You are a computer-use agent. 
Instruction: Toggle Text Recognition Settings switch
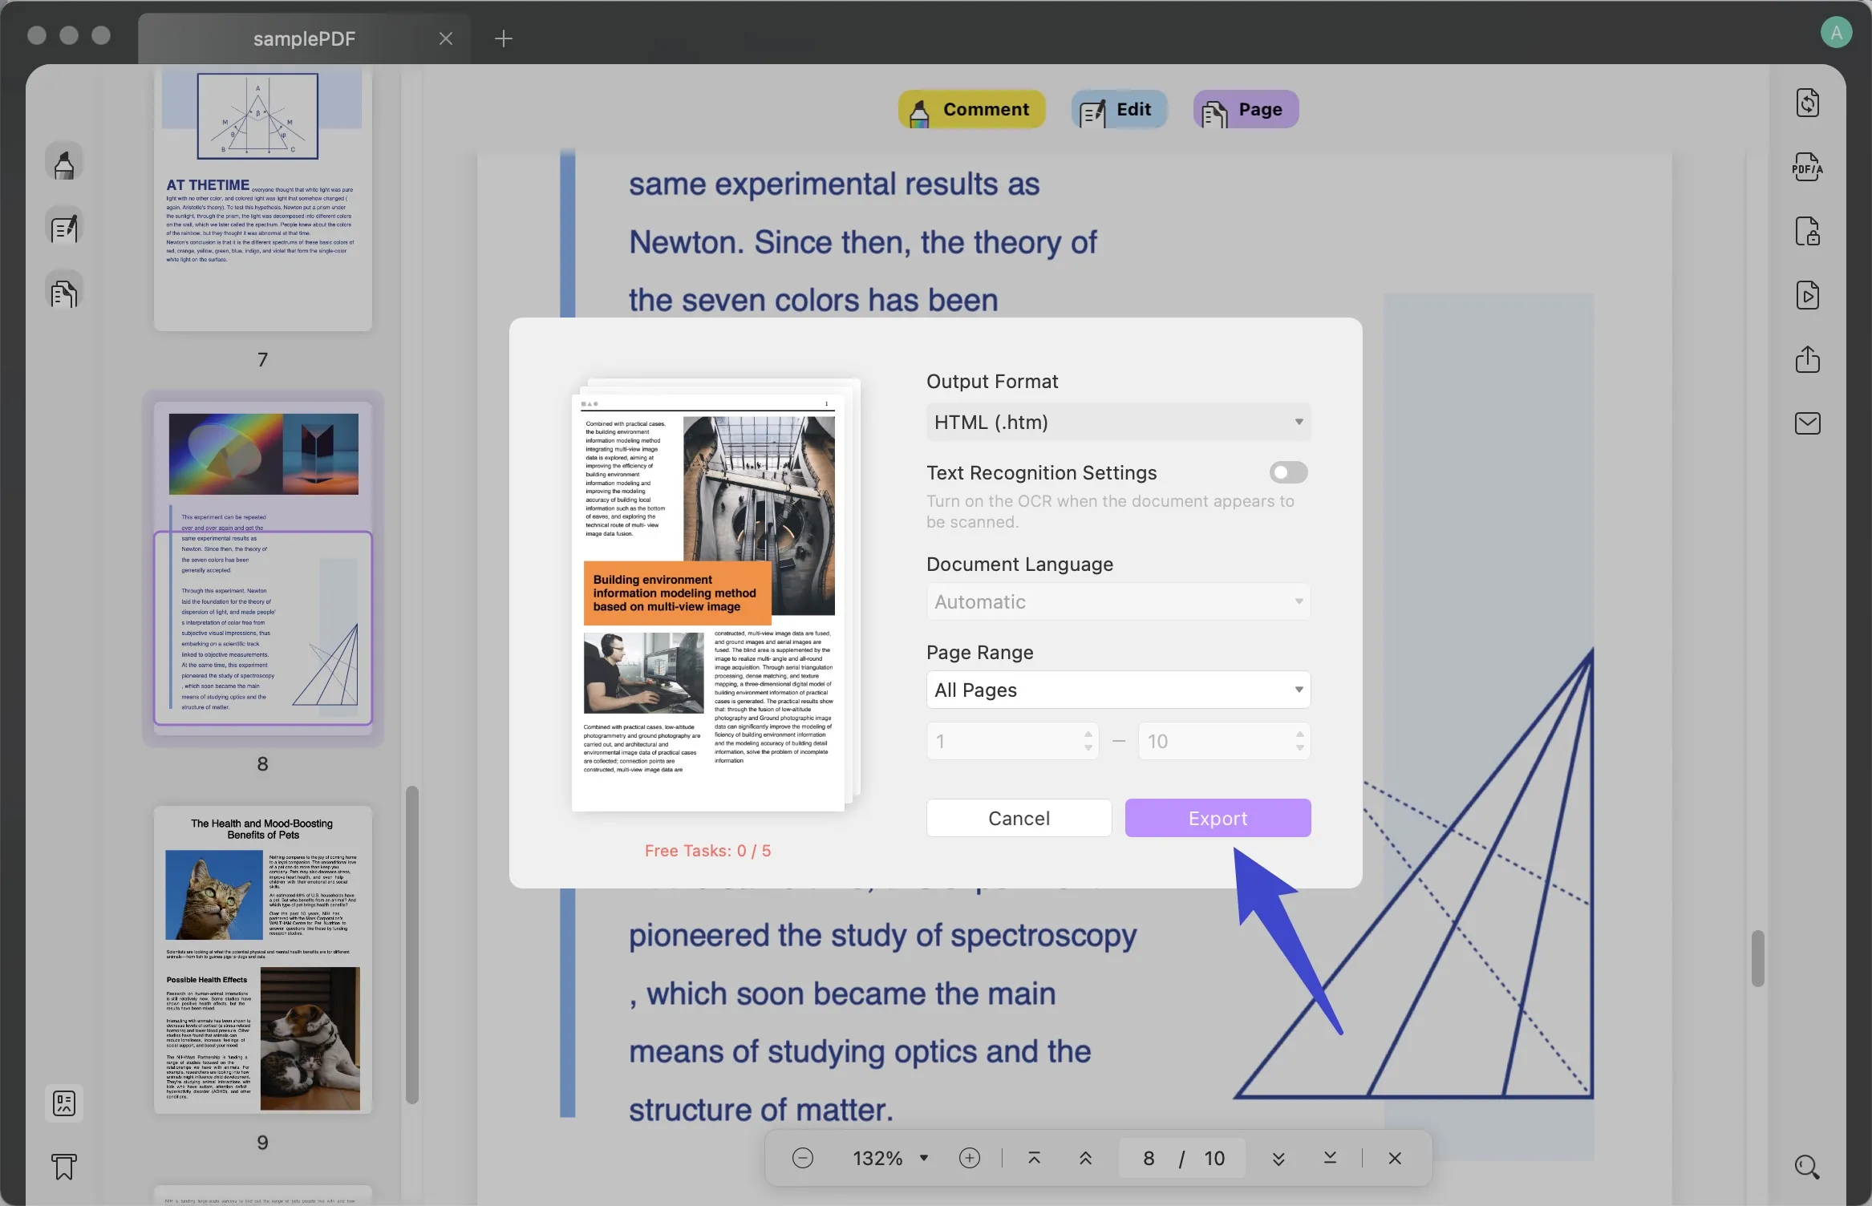click(1288, 473)
